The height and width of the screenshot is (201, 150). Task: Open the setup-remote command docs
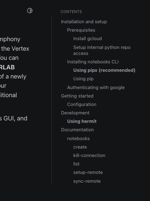(88, 172)
